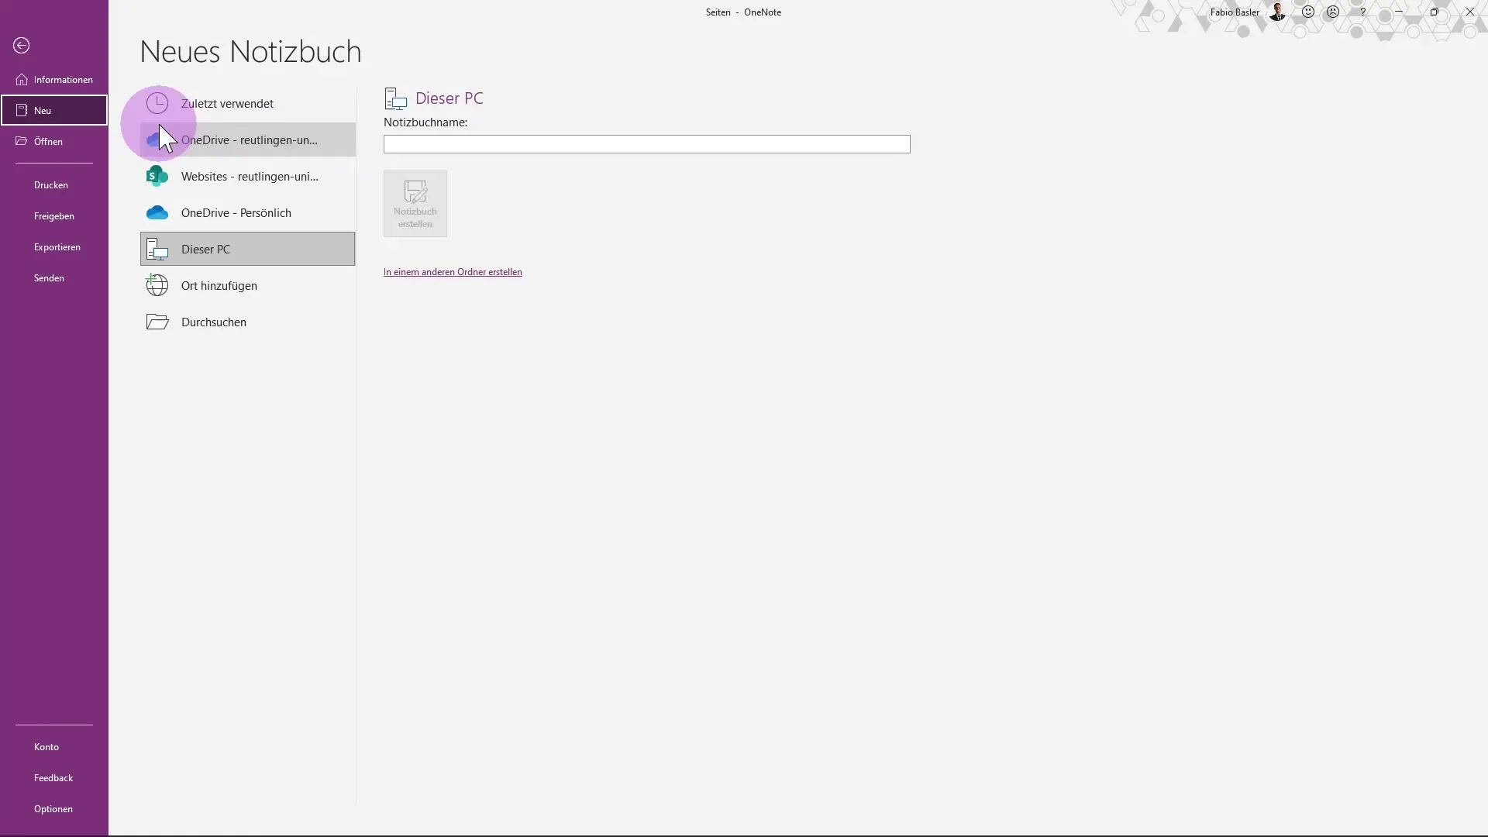The height and width of the screenshot is (837, 1488).
Task: Open the Konto settings section
Action: click(x=46, y=746)
